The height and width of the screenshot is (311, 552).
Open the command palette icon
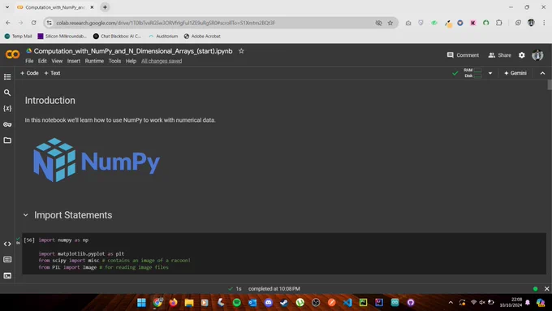point(7,260)
